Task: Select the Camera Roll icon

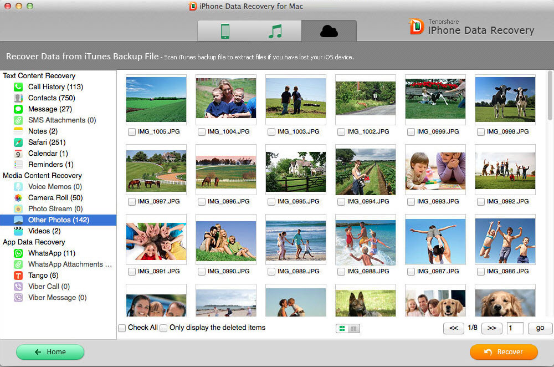Action: click(18, 198)
